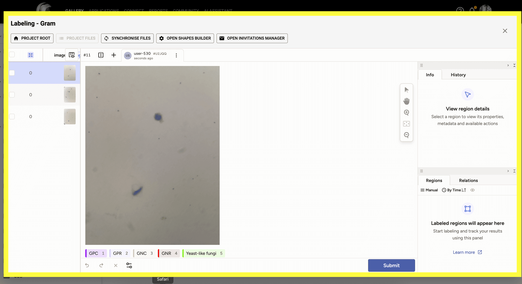Open the labeling settings sliders icon
Screen dimensions: 522x284
[129, 265]
